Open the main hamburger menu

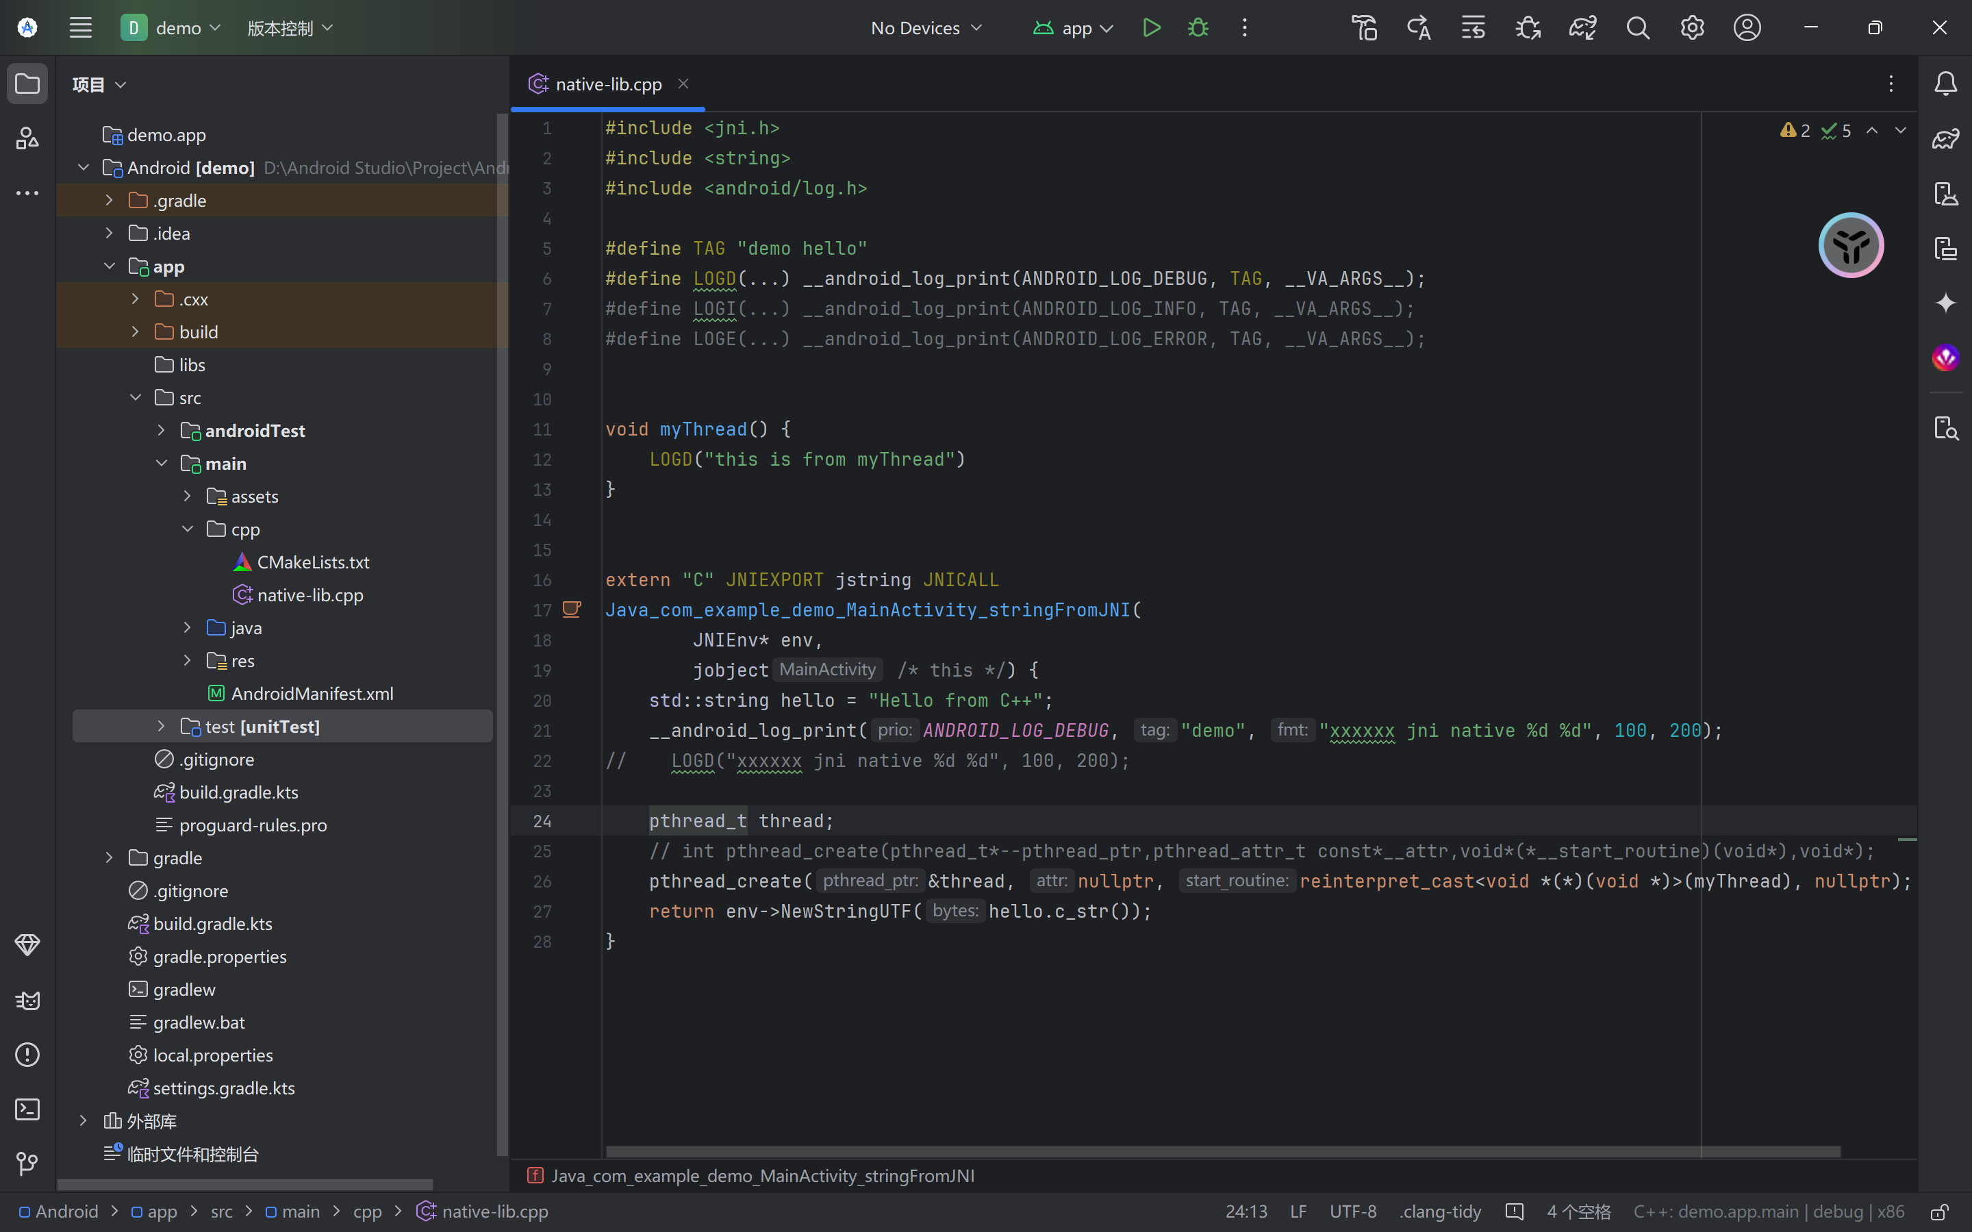[x=80, y=27]
